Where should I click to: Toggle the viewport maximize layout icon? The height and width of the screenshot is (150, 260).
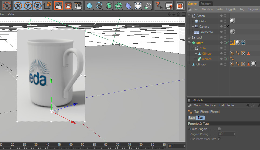click(x=183, y=14)
